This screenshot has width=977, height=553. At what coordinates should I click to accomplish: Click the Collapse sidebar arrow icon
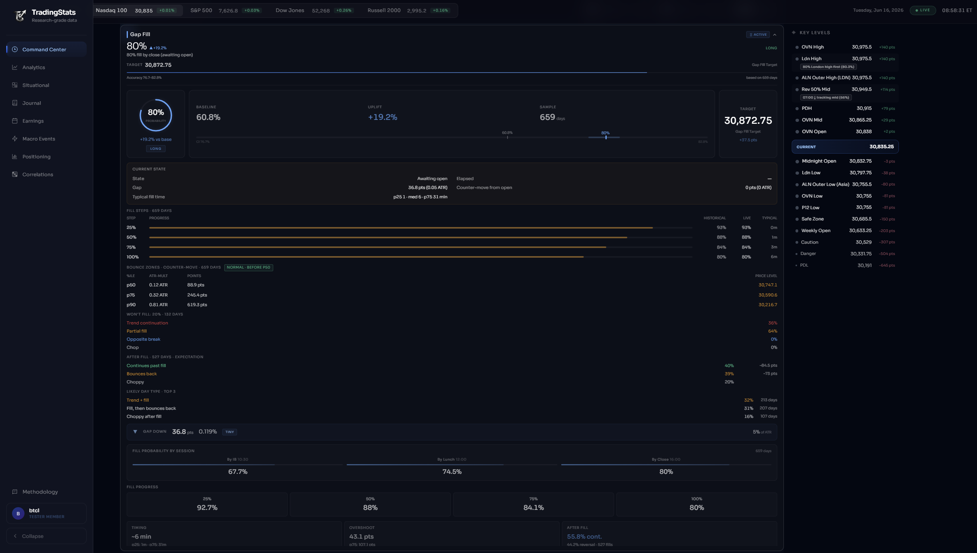(15, 536)
